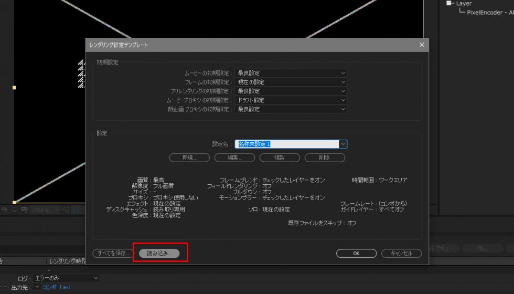514x294 pixels.
Task: Click the すべてを保存 button
Action: [113, 253]
